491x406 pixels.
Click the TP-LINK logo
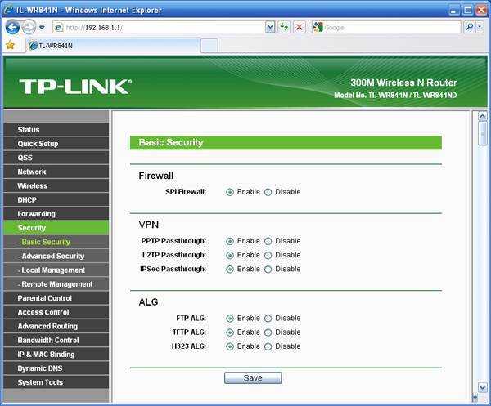pyautogui.click(x=75, y=87)
